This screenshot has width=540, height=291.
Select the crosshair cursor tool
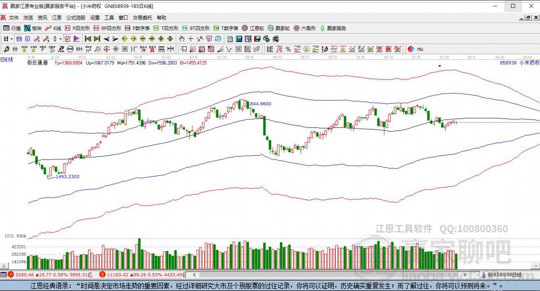click(x=190, y=39)
